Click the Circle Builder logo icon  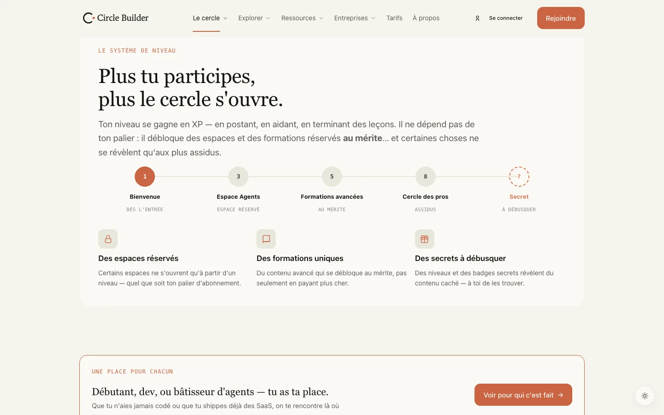89,18
